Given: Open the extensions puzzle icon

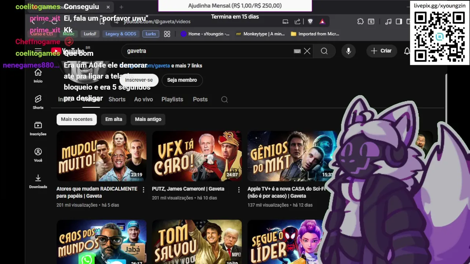Looking at the screenshot, I should 360,22.
